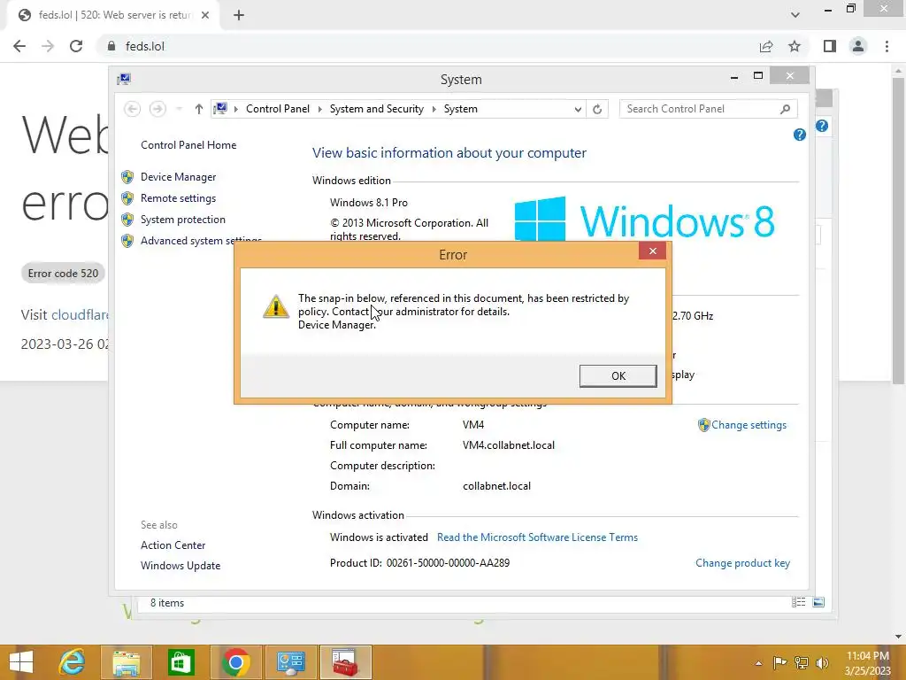
Task: Open Action Center under See also
Action: coord(173,545)
